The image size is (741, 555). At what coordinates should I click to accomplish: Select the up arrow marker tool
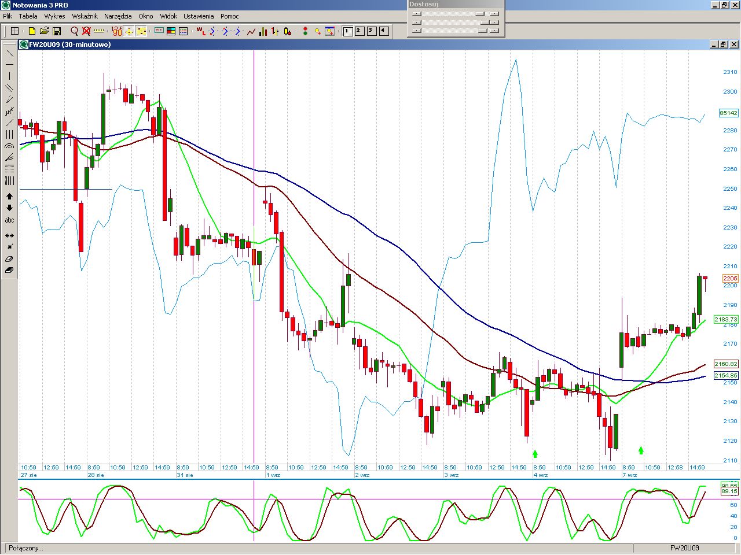click(9, 197)
